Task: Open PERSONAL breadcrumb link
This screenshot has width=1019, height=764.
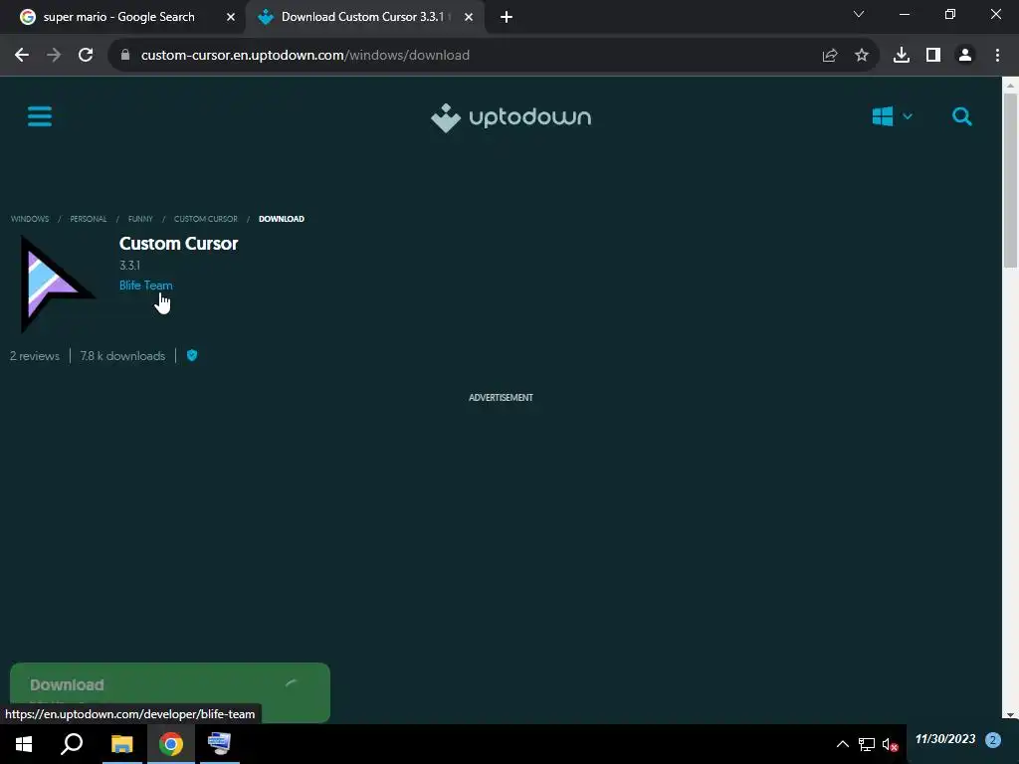Action: point(89,219)
